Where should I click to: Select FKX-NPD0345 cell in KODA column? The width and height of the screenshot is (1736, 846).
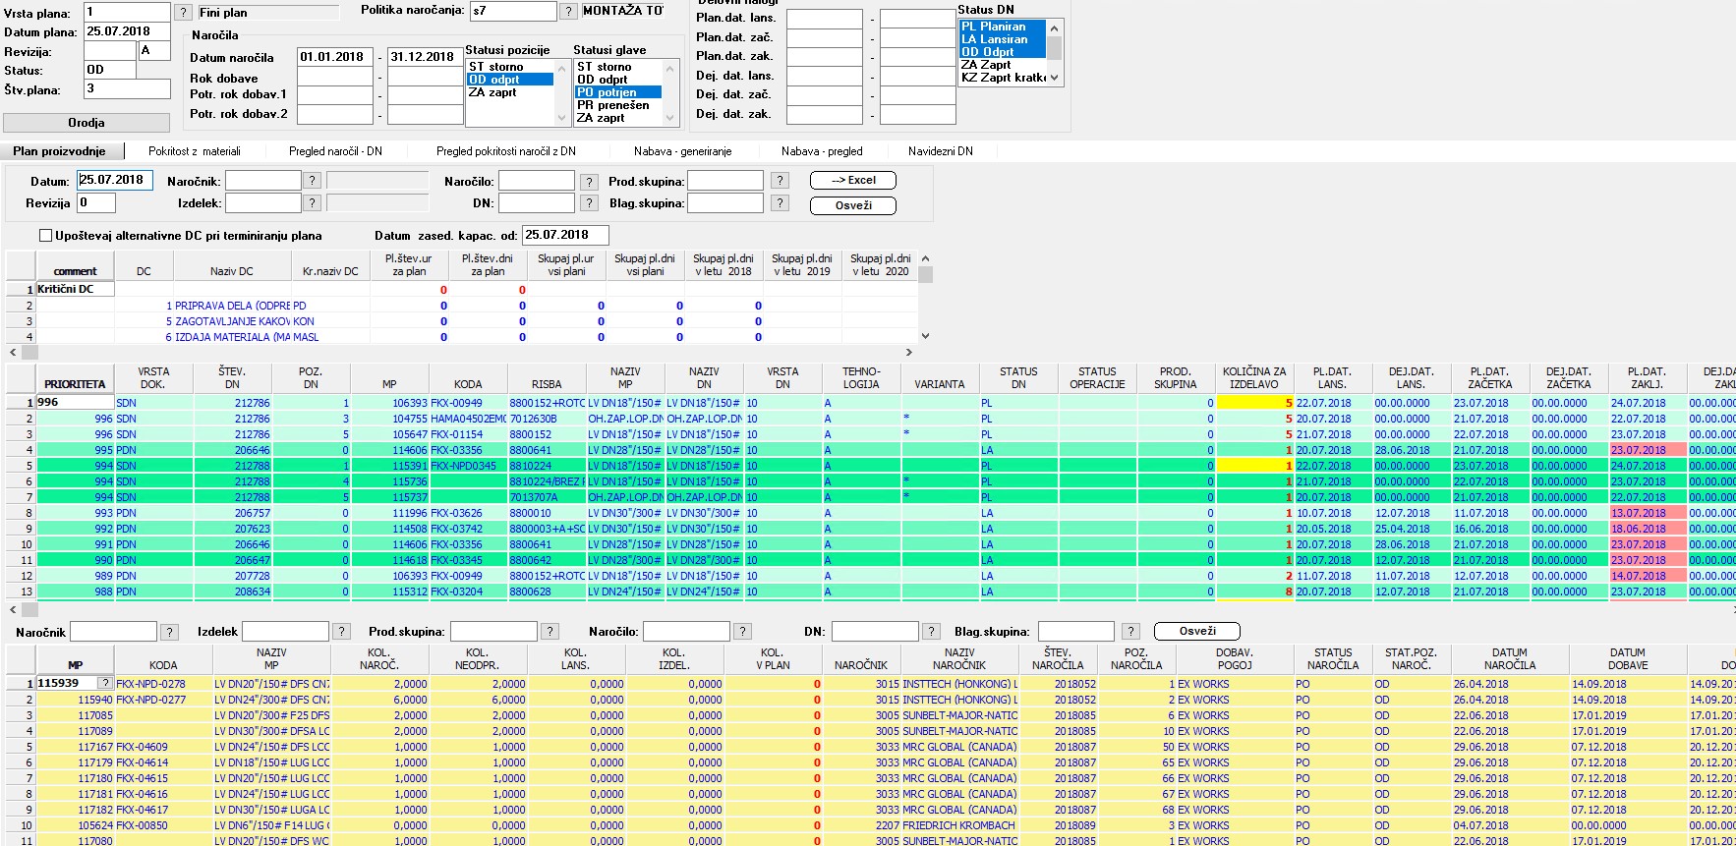468,466
